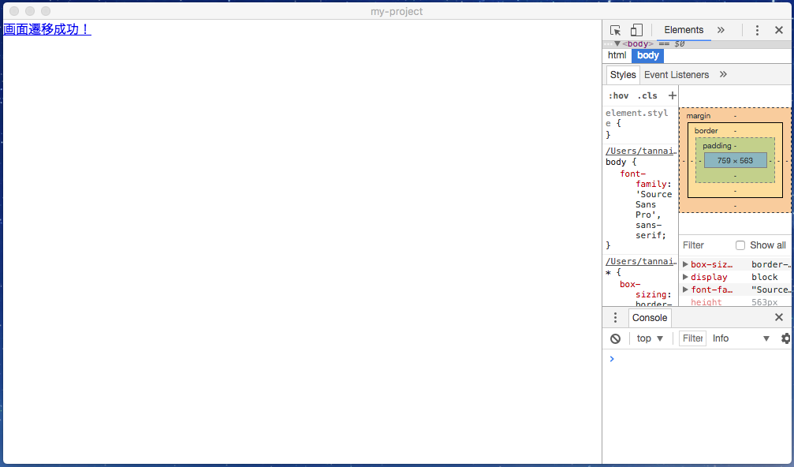Expand the box-sizing computed property
The height and width of the screenshot is (467, 794).
point(685,263)
